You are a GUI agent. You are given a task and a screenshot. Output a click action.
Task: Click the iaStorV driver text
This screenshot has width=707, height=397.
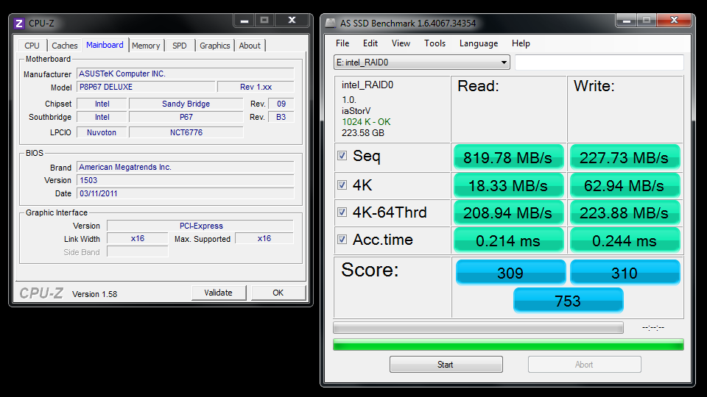pos(356,111)
